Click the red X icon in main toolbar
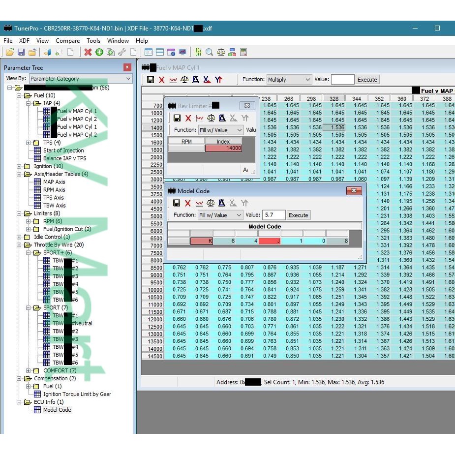The width and height of the screenshot is (455, 455). click(x=88, y=52)
